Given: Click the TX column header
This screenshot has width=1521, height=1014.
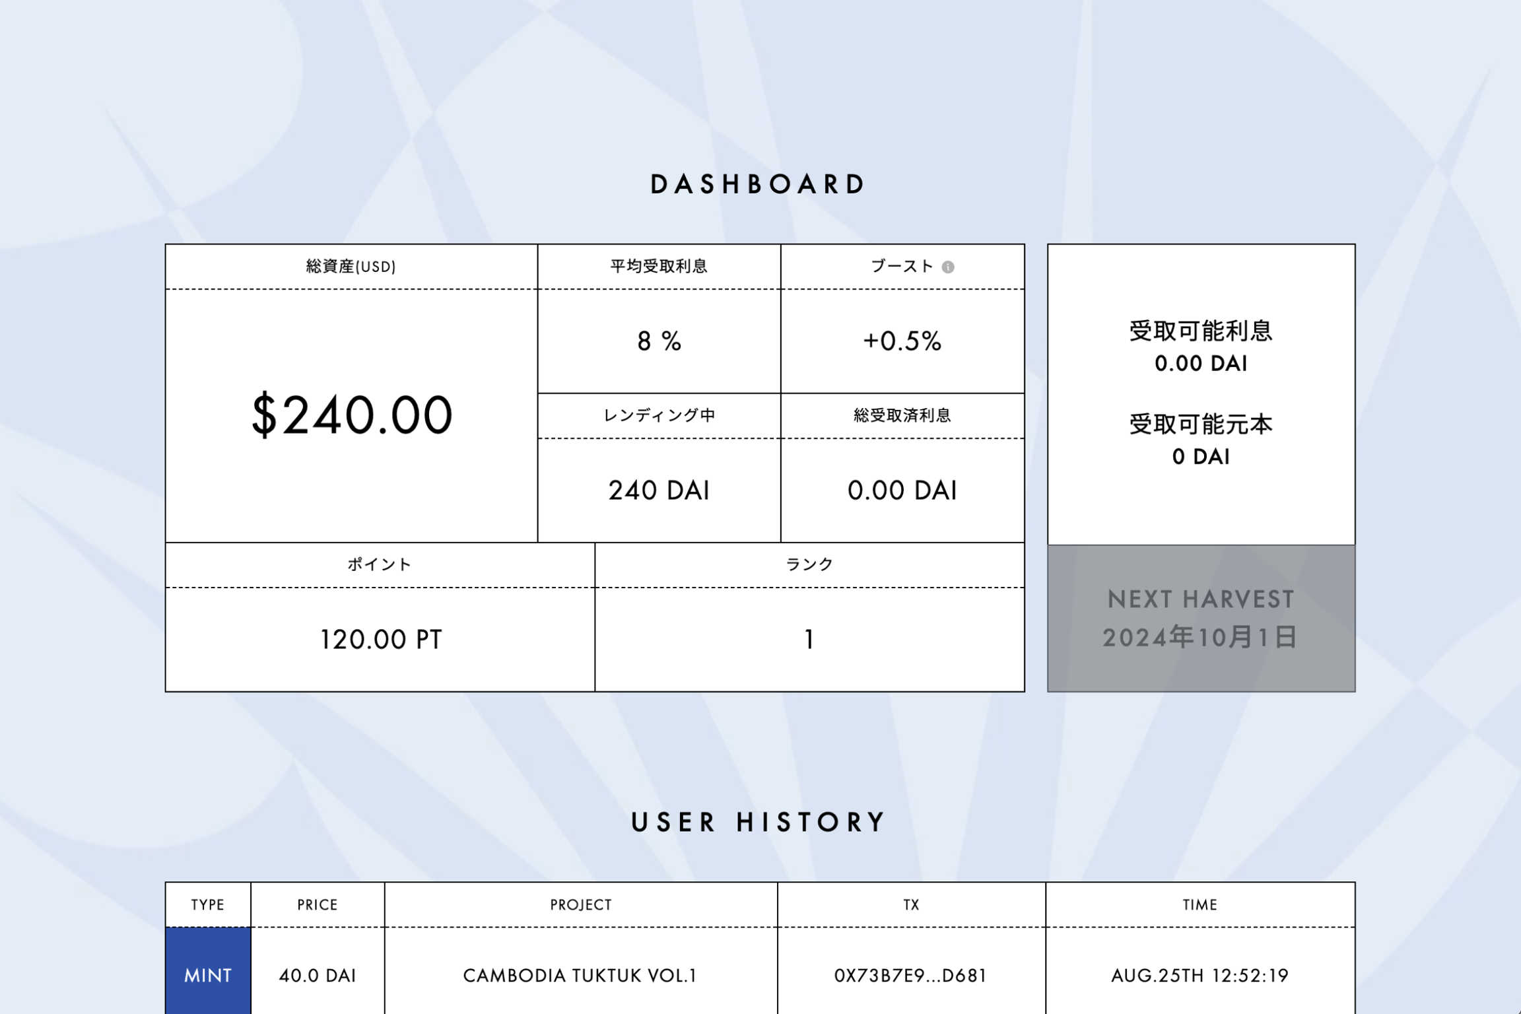Looking at the screenshot, I should pos(911,904).
